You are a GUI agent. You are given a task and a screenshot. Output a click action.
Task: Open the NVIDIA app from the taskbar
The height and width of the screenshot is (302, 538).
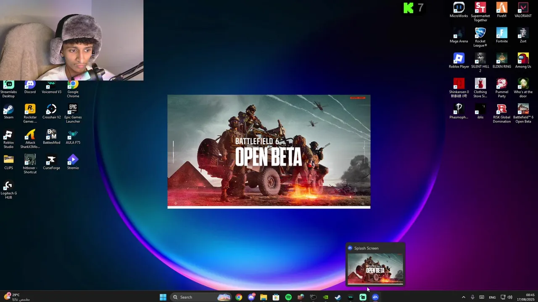[x=325, y=297]
